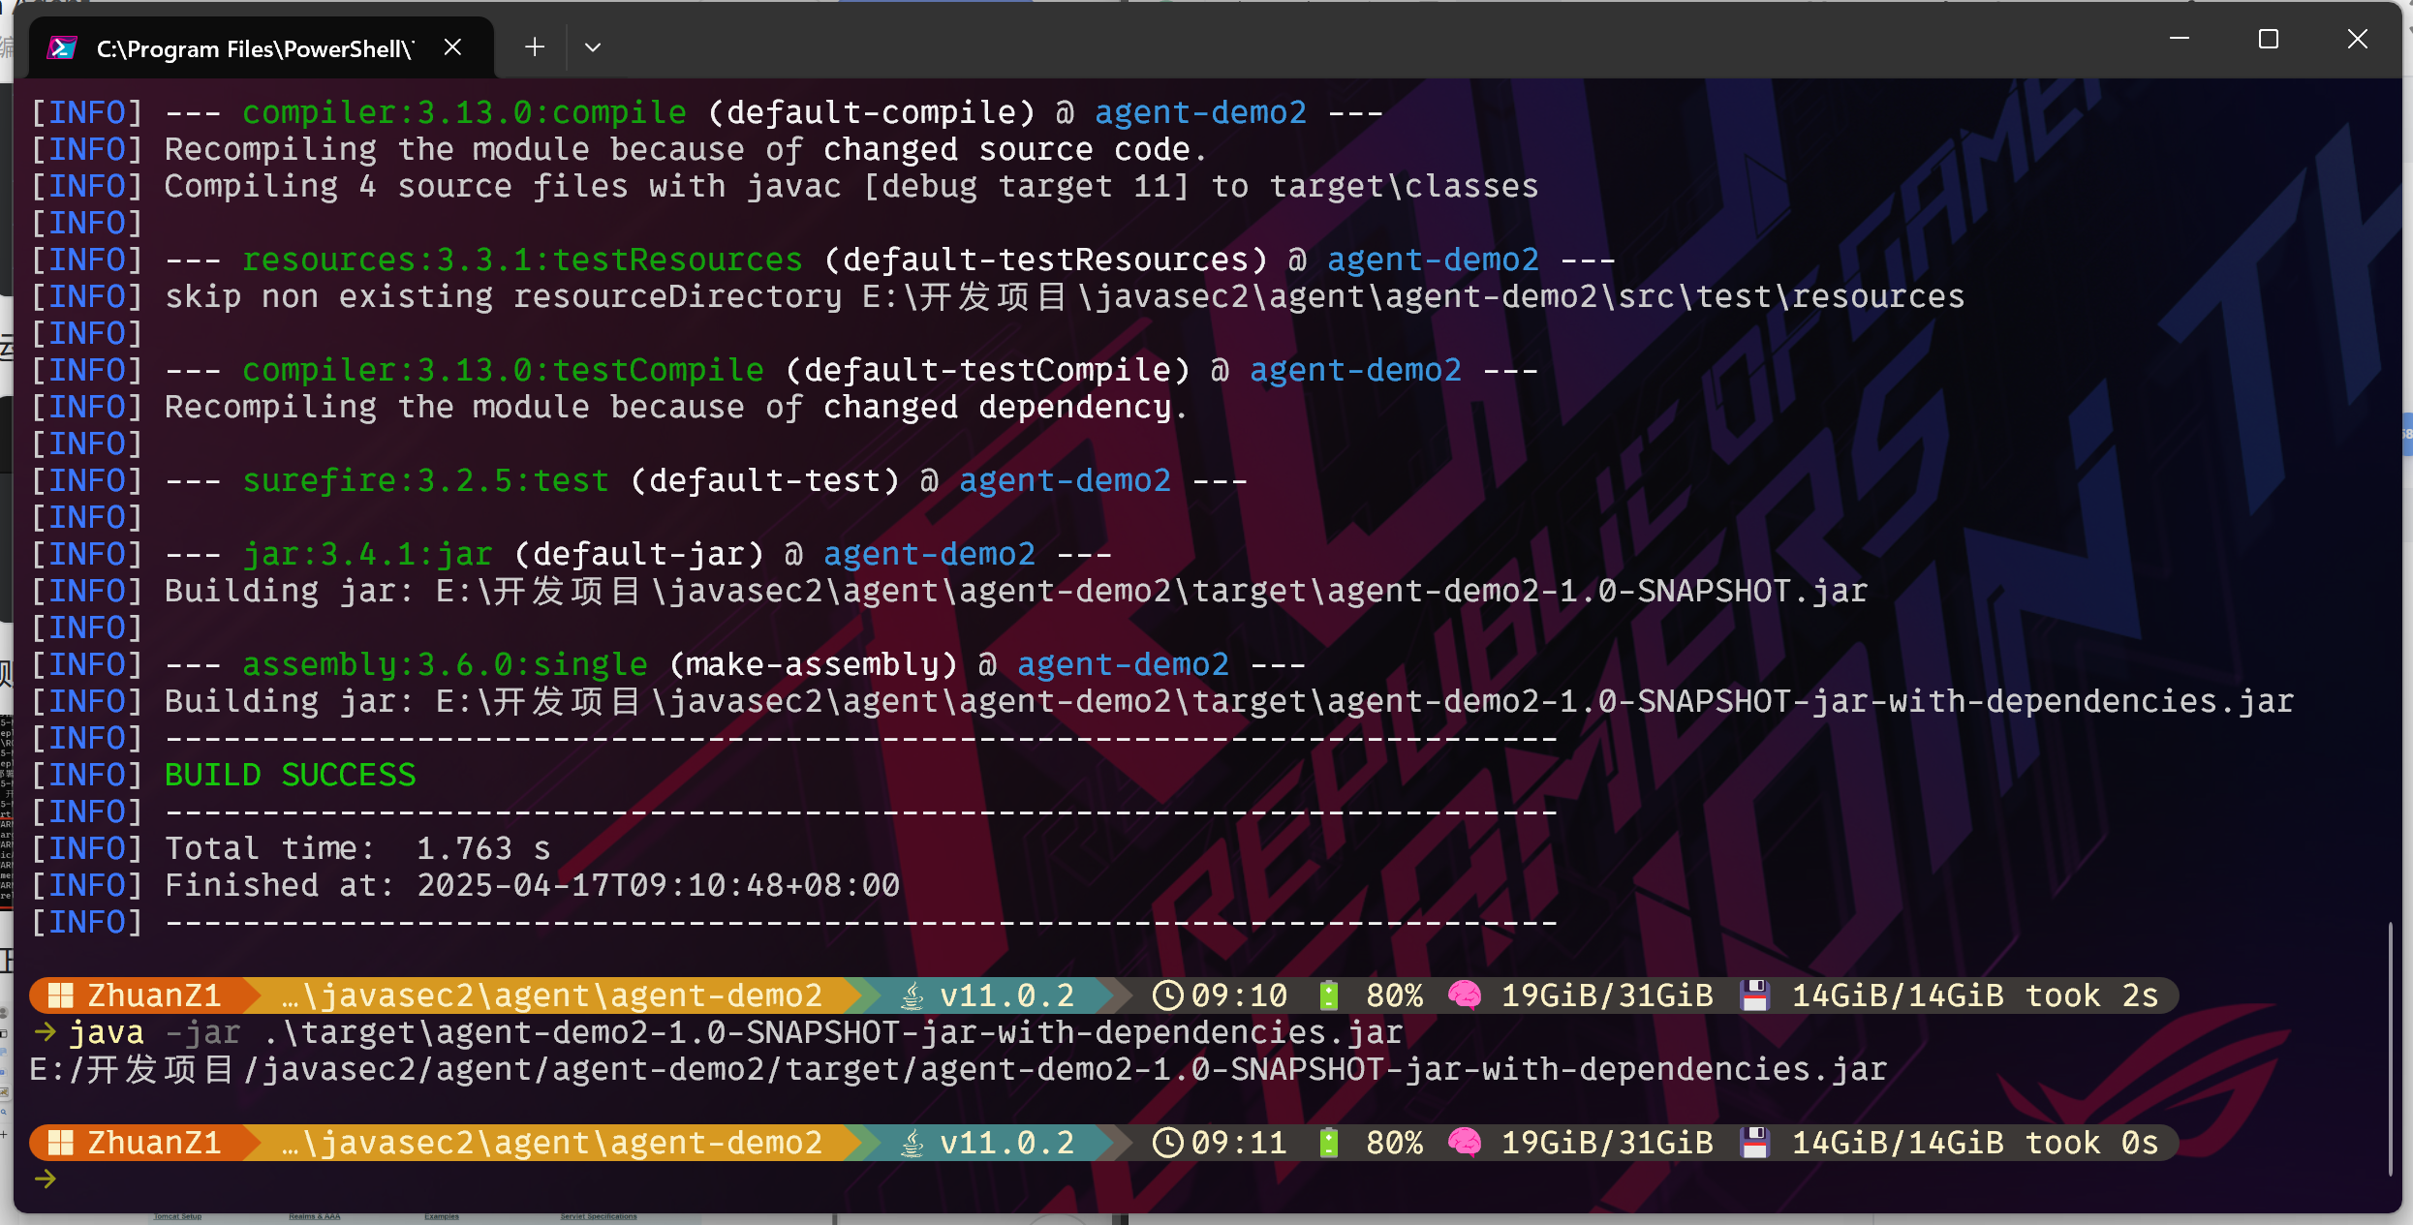Close the C:\Program Files\PowerShell tab
Screen dimensions: 2413x1225
tap(452, 47)
